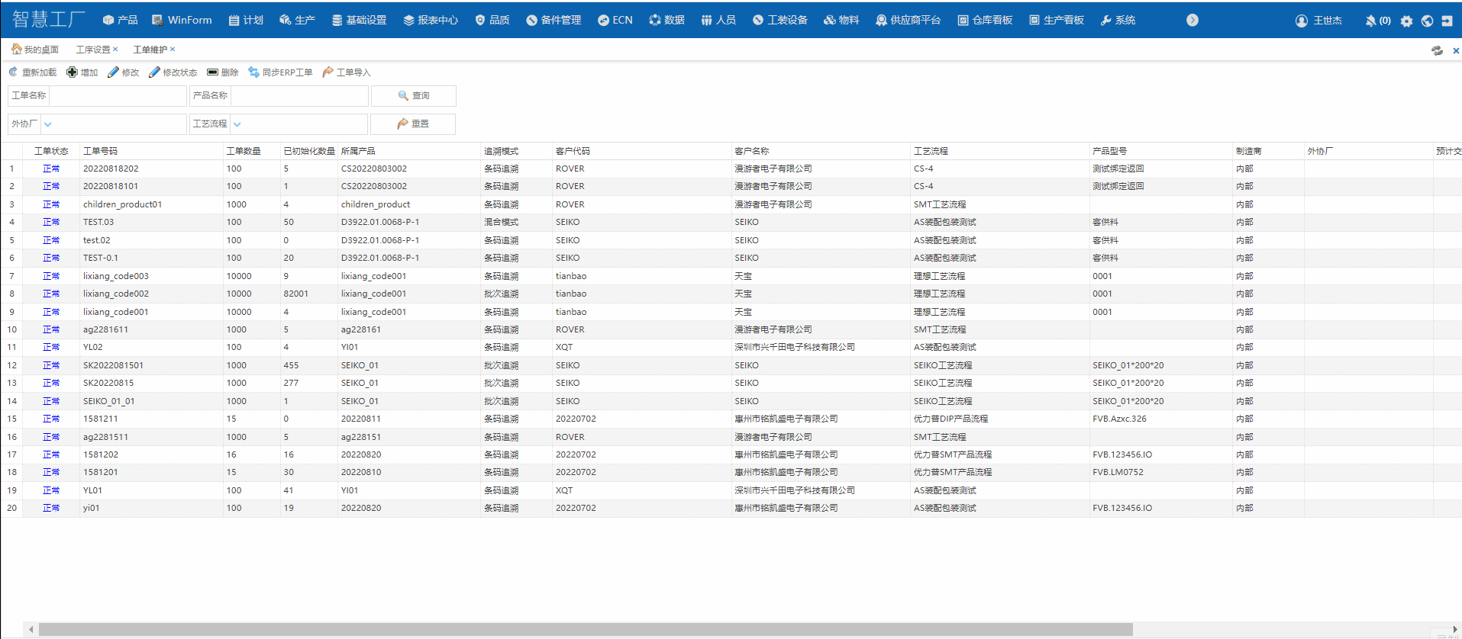Focus the 工单名称 input field
Screen dimensions: 1462x639
[x=118, y=96]
